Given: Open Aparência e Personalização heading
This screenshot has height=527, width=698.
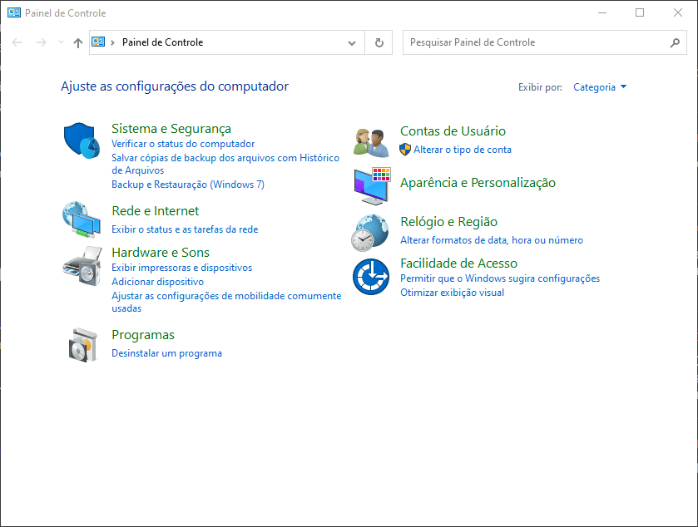Looking at the screenshot, I should pos(478,183).
